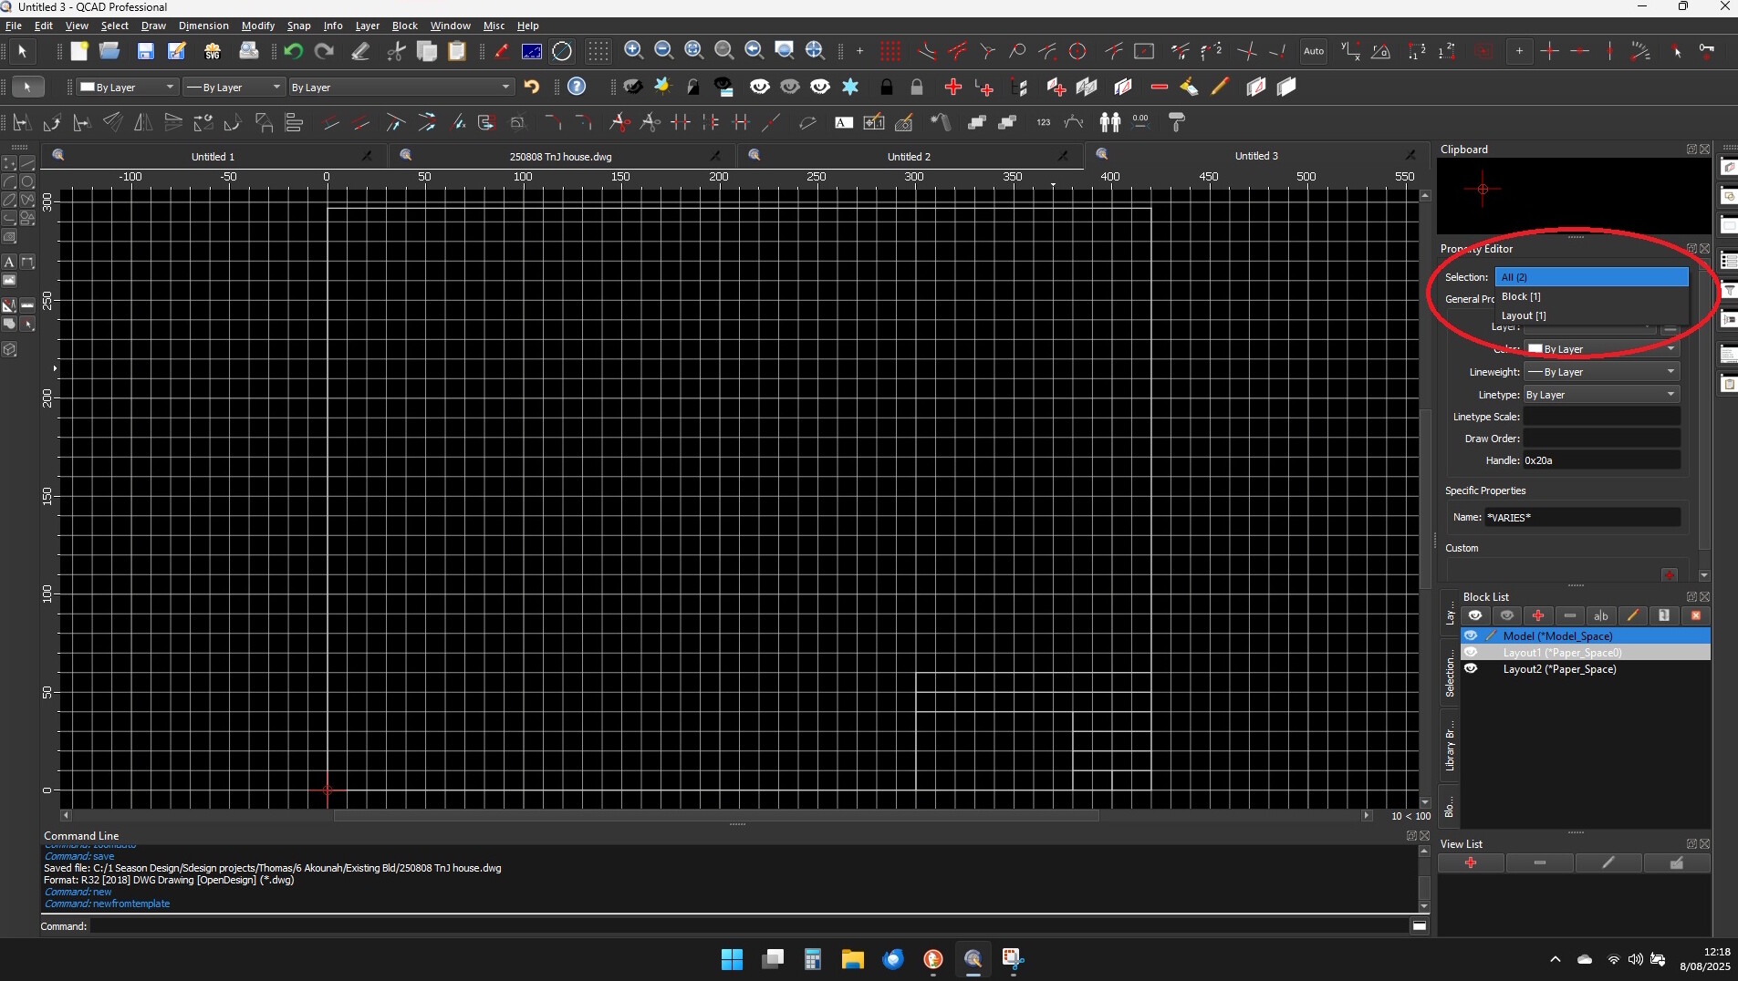Click the SVG export icon in toolbar
1738x981 pixels.
pos(213,51)
